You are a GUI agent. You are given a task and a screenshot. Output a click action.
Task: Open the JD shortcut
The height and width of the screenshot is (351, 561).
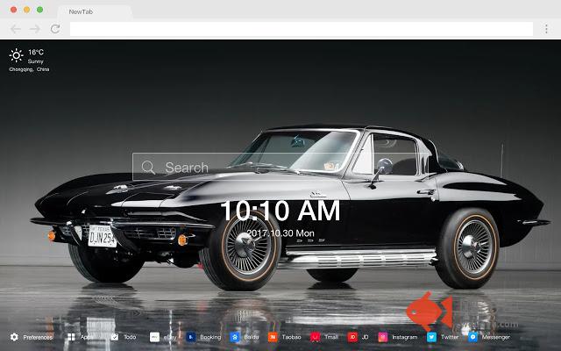coord(352,337)
